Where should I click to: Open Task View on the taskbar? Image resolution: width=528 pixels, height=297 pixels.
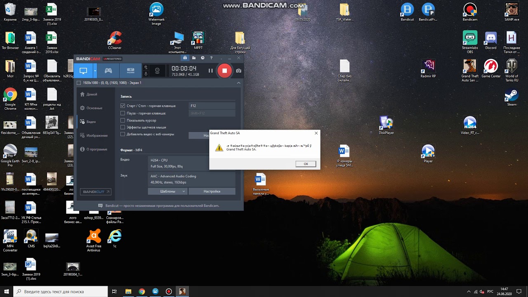coord(115,292)
